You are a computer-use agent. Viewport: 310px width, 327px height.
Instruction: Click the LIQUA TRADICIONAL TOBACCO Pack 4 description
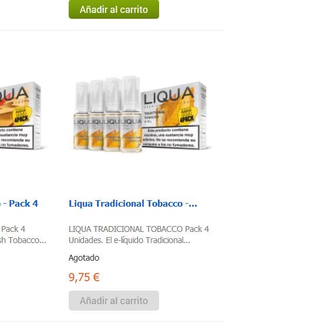click(139, 235)
